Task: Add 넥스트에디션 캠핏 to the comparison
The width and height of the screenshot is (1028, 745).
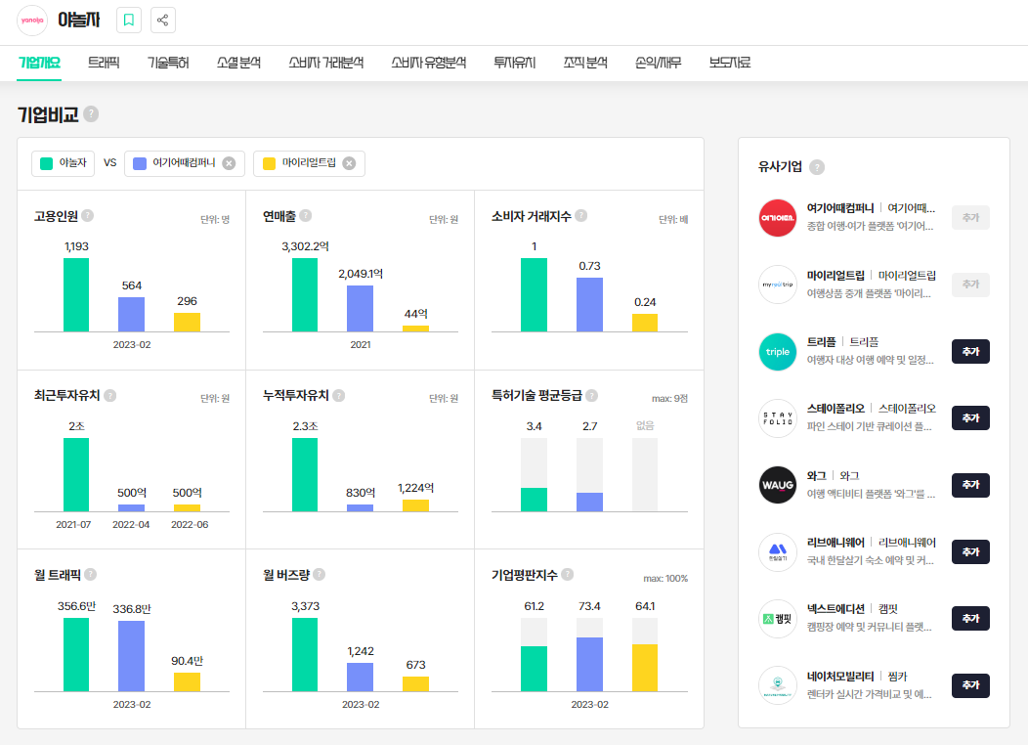Action: [x=970, y=619]
